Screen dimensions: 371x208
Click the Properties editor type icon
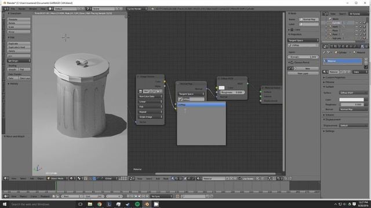pyautogui.click(x=325, y=46)
